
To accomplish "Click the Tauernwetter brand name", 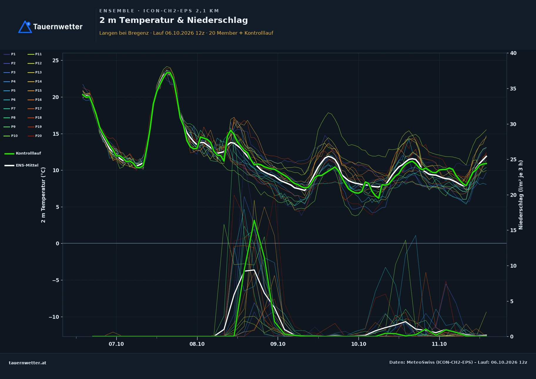I will (x=58, y=27).
